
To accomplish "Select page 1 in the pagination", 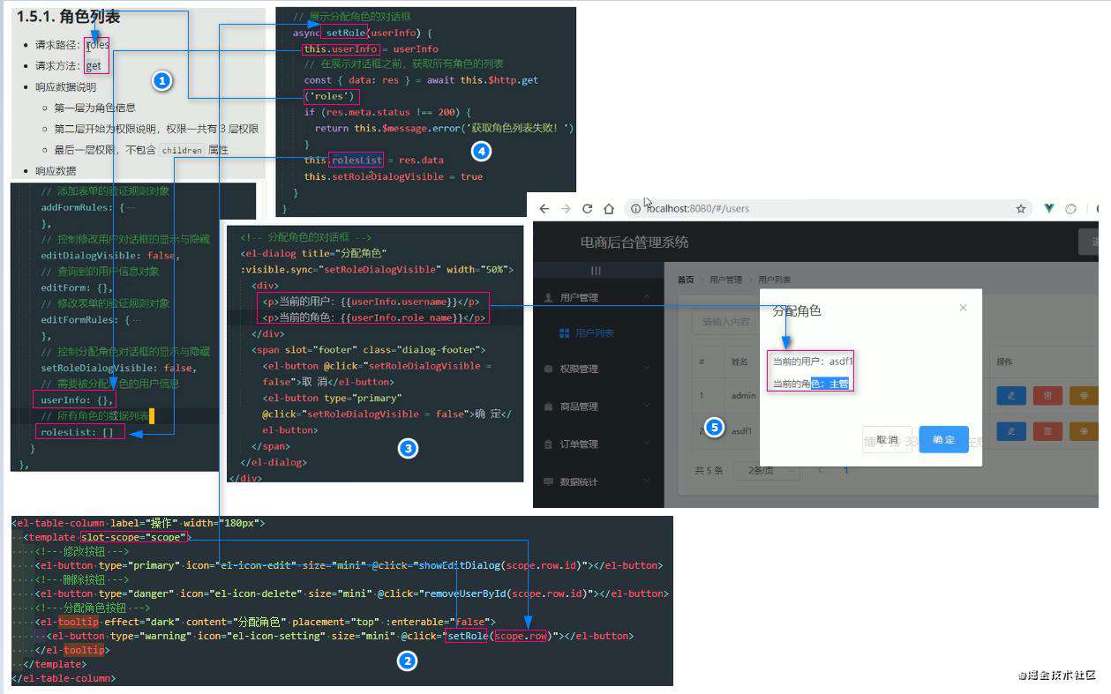I will [x=847, y=471].
